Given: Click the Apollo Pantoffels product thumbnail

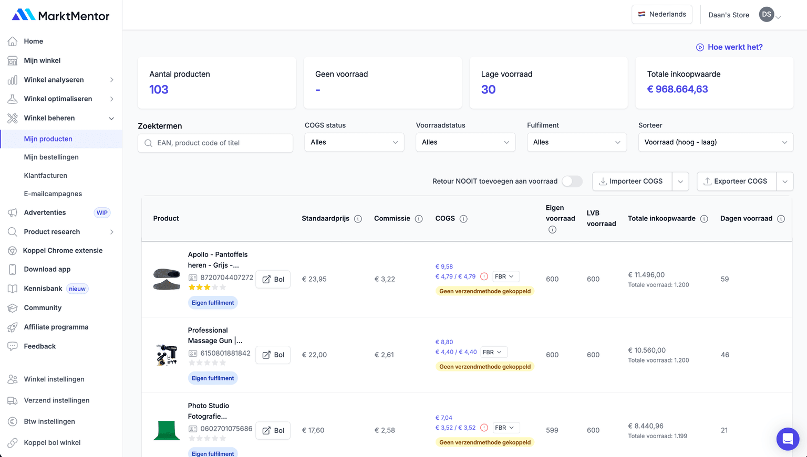Looking at the screenshot, I should [x=167, y=279].
